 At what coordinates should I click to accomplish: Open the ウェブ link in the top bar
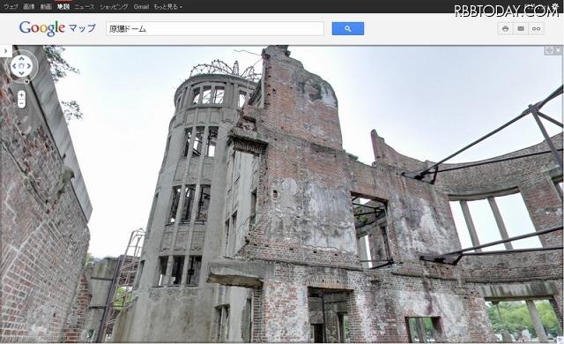[x=11, y=6]
